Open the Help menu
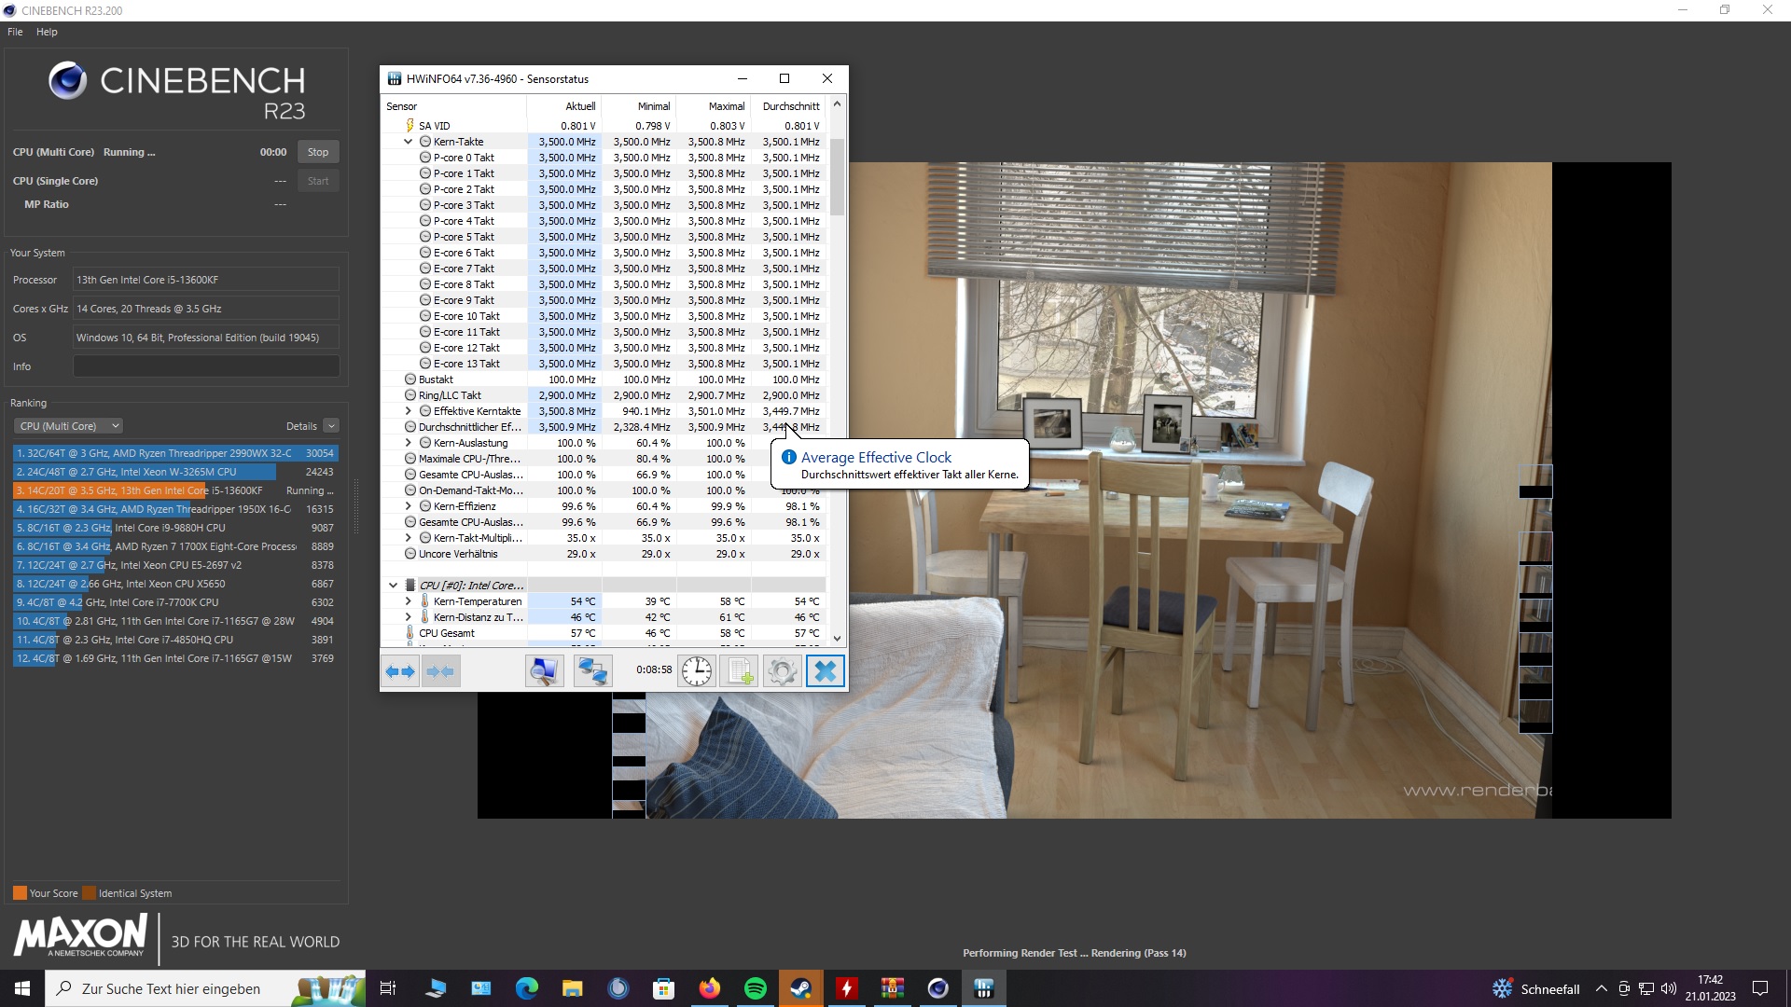Screen dimensions: 1791x1007 coord(47,32)
